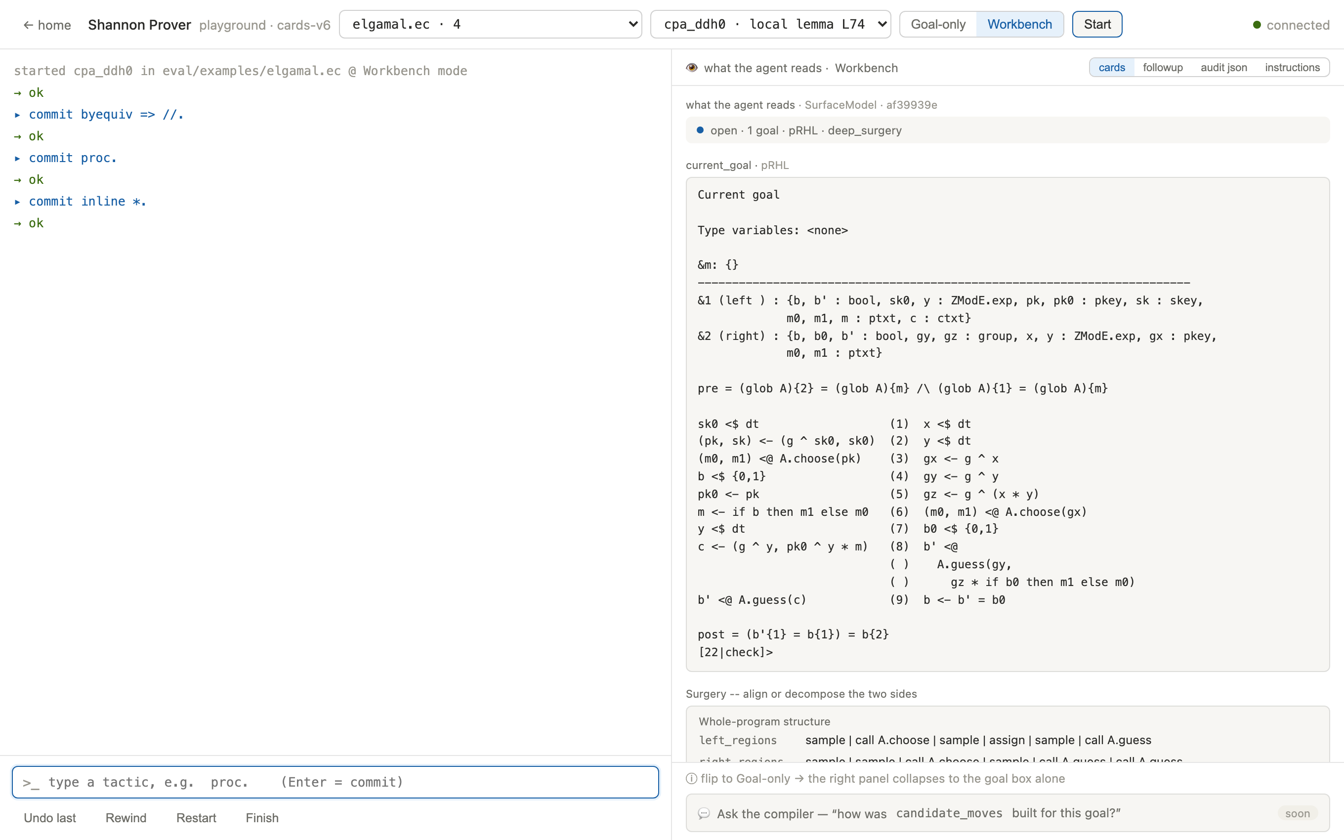Click the 'pre = (glob A){2}' precondition line
Viewport: 1344px width, 840px height.
click(902, 388)
